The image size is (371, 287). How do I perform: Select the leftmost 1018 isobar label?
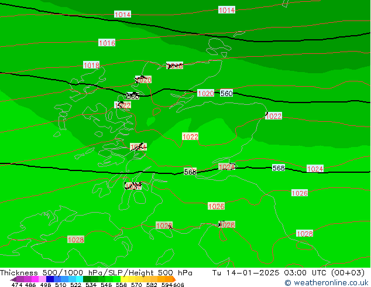coord(91,65)
